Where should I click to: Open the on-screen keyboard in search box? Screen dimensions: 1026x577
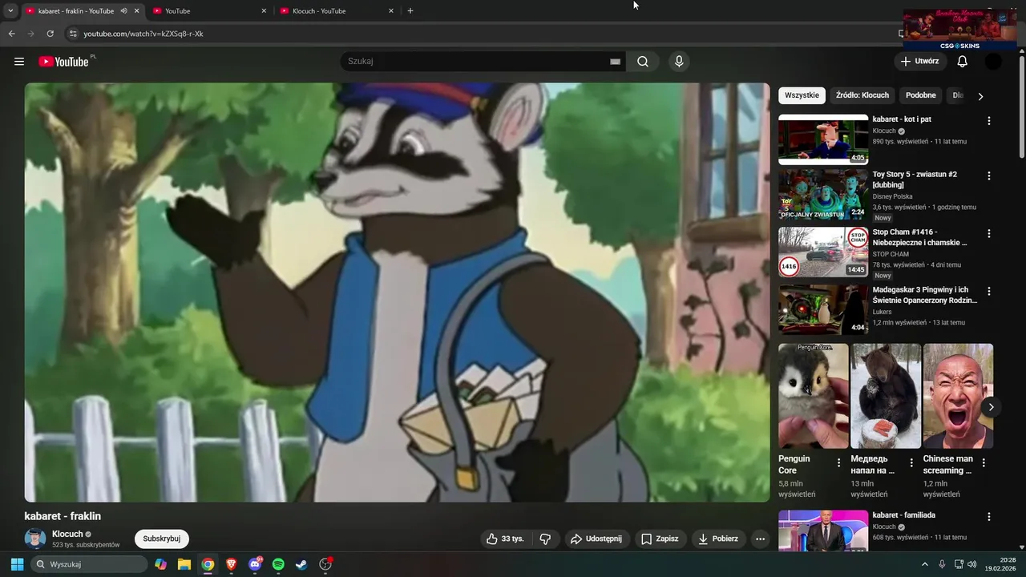(615, 62)
